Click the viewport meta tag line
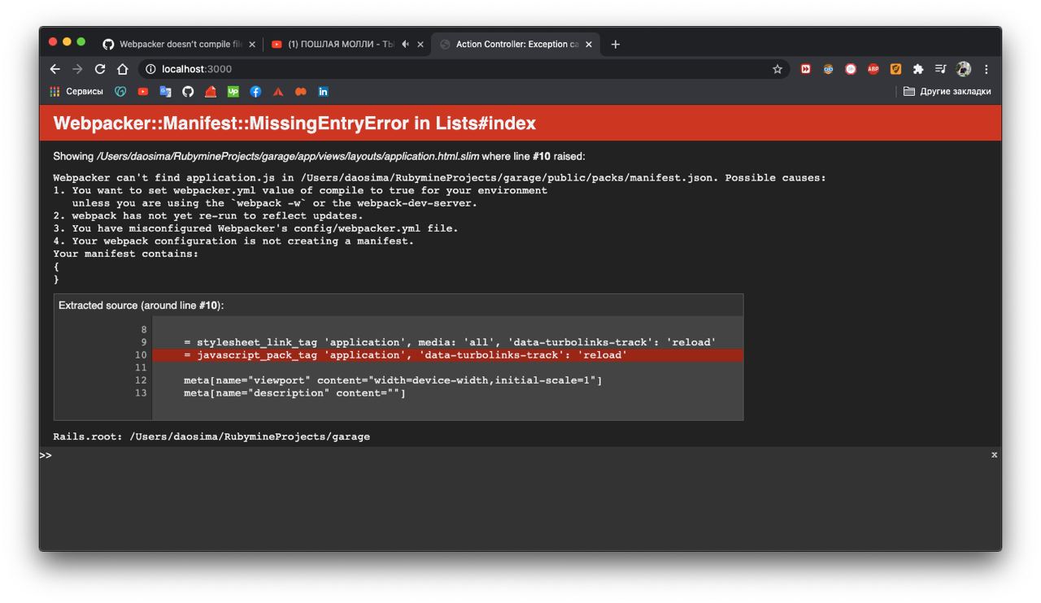This screenshot has width=1041, height=603. tap(393, 380)
